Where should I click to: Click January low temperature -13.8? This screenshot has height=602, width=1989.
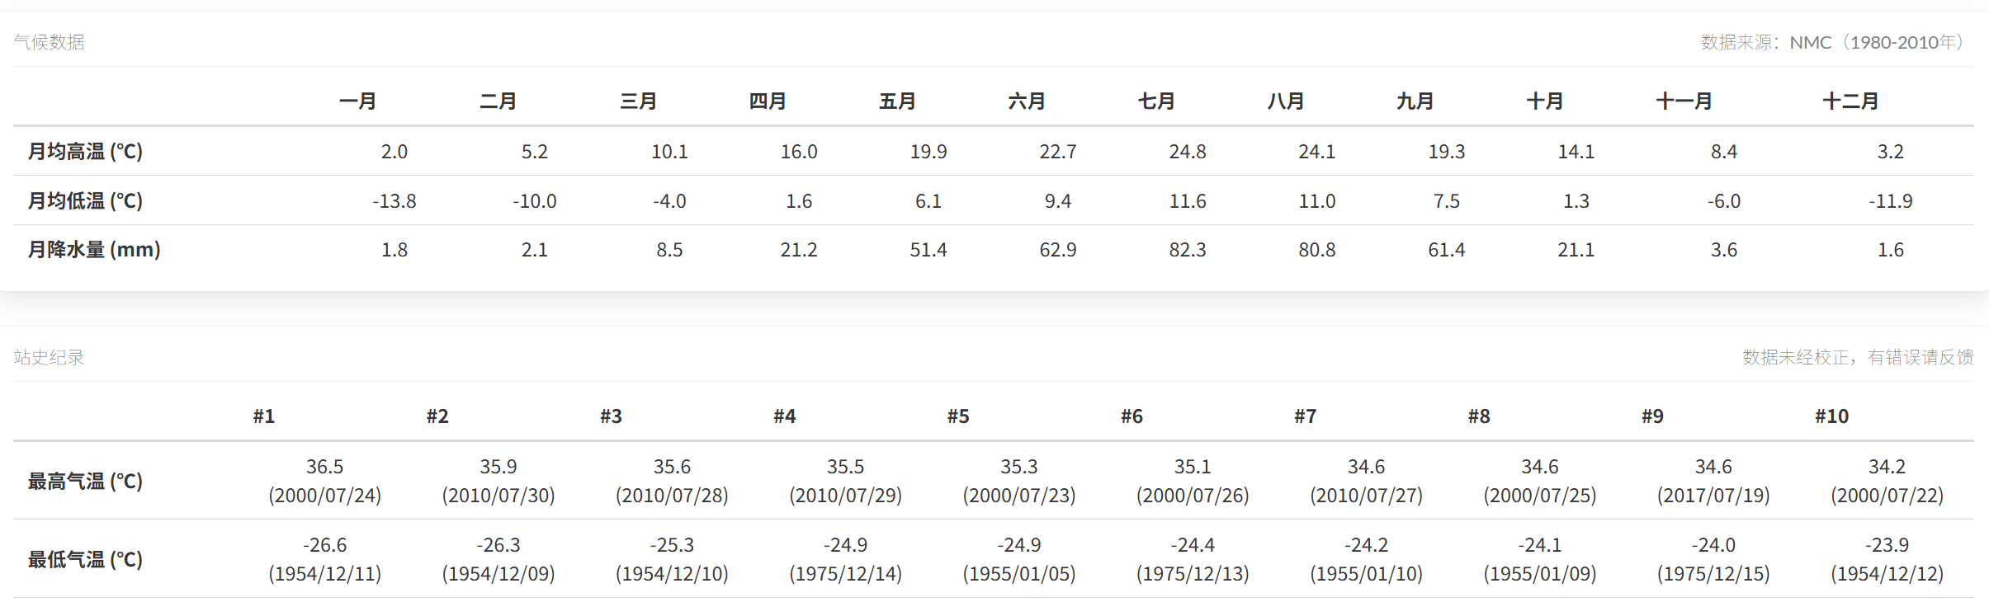(x=394, y=201)
